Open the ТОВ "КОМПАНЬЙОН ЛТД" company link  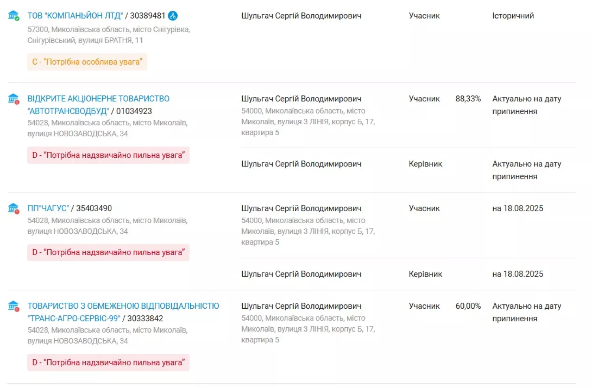(75, 16)
